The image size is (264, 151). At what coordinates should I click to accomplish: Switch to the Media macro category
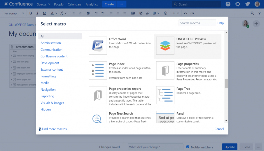tap(45, 83)
